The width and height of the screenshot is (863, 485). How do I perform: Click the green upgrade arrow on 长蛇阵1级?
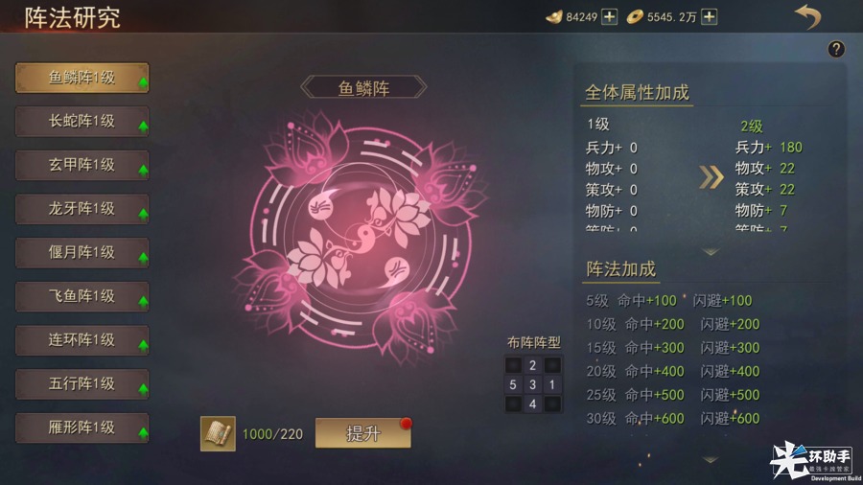click(x=143, y=127)
